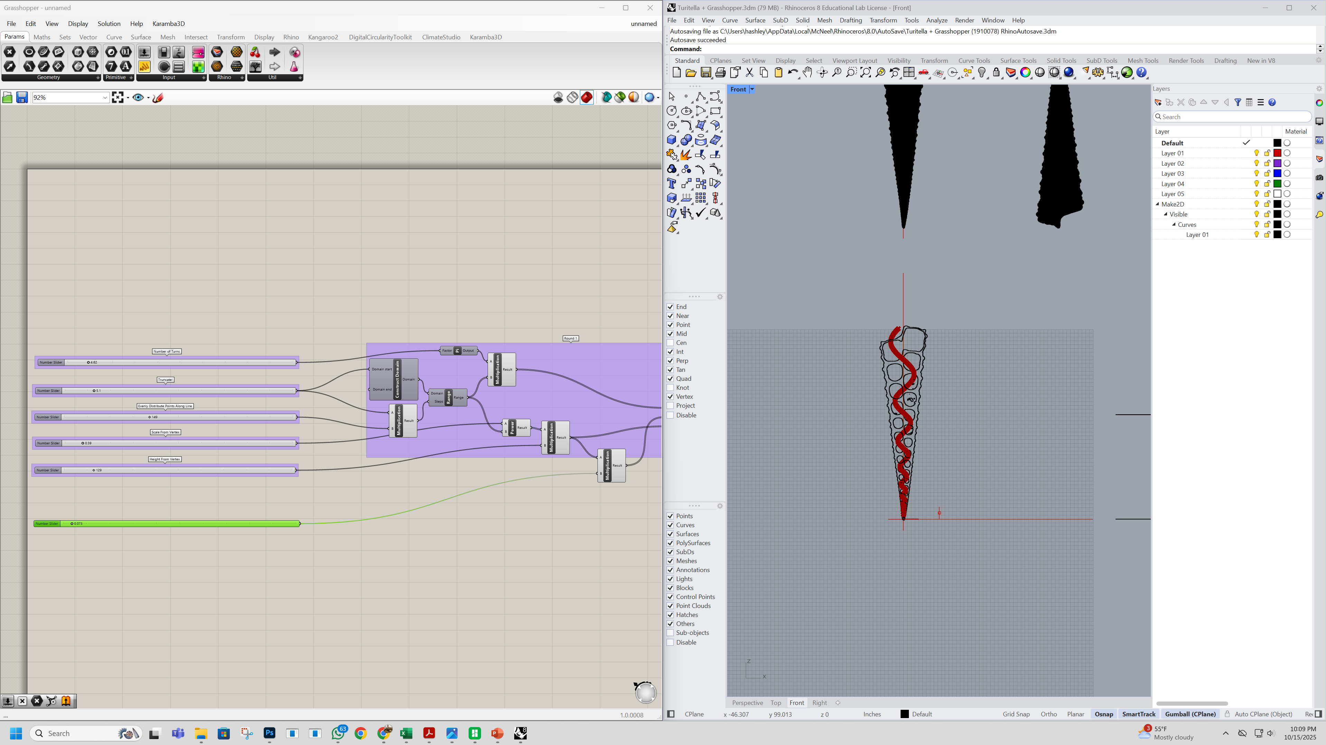Viewport: 1326px width, 745px height.
Task: Click the Grasshopper sketch brush tool
Action: pyautogui.click(x=158, y=97)
